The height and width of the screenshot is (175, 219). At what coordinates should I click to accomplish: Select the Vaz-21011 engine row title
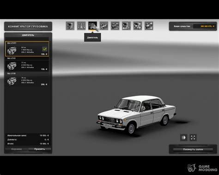(x=12, y=43)
